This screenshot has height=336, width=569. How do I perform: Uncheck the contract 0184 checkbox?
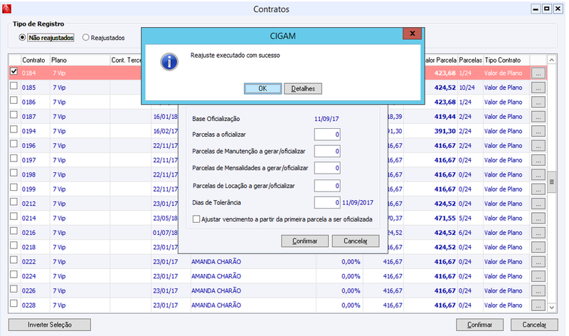coord(14,71)
